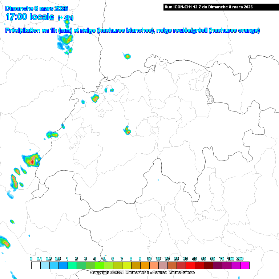The image size is (279, 279).
Task: Click the legend swatch between 1 and 2
Action: click(72, 266)
